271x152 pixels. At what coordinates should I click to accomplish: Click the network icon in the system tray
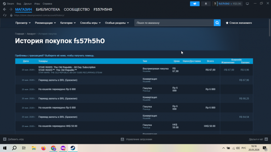pyautogui.click(x=233, y=148)
